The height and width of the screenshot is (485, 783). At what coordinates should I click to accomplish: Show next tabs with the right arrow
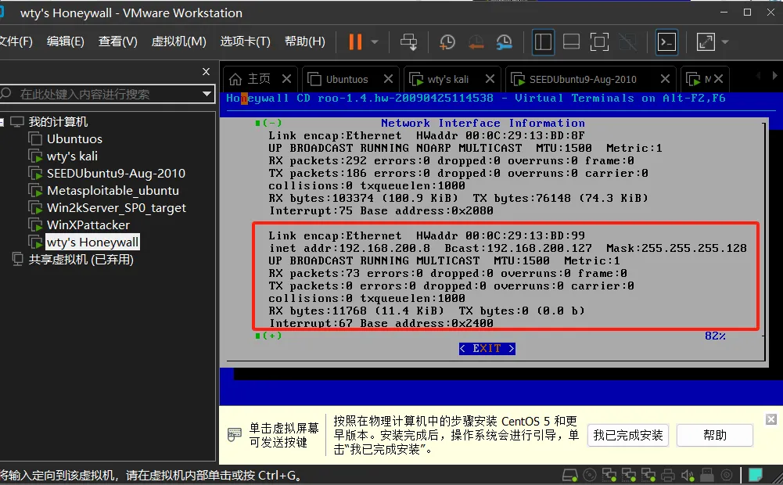774,76
